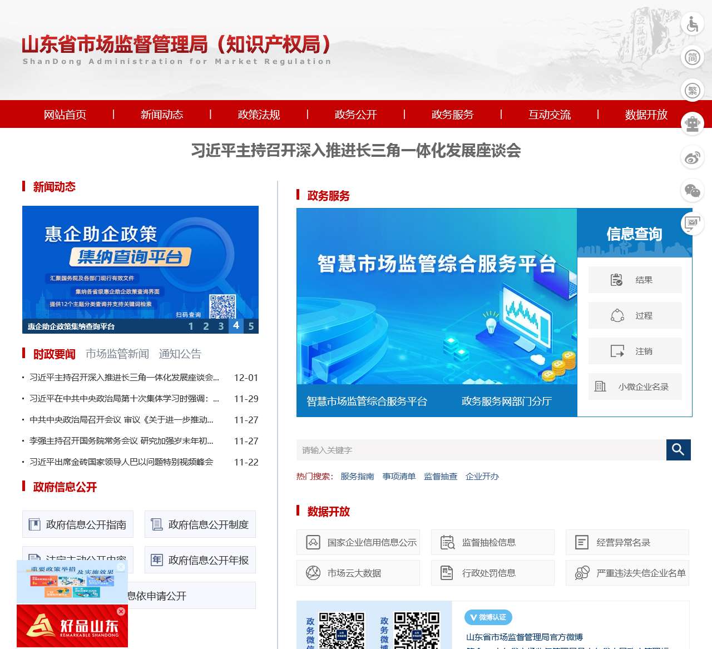712x649 pixels.
Task: Open the Weibo sharing icon
Action: (691, 157)
